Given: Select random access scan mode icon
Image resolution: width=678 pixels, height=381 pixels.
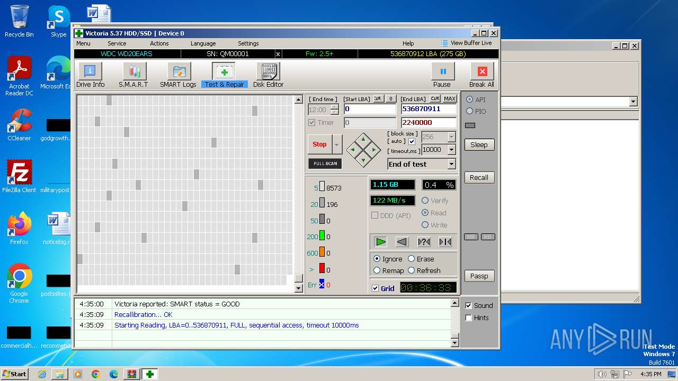Looking at the screenshot, I should coord(424,242).
